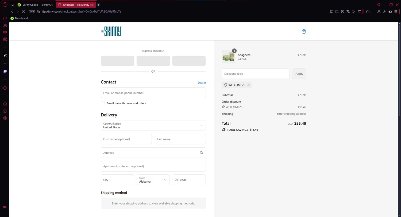The width and height of the screenshot is (401, 217).
Task: Open the sidebar three-dots setup menu
Action: 5,214
